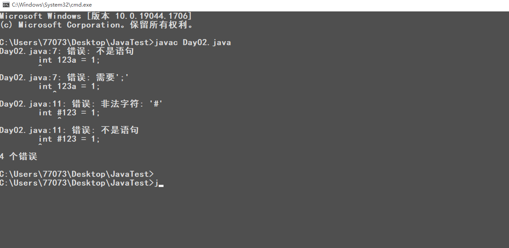509x248 pixels.
Task: Click the first int 123a = 1; code line
Action: 69,60
